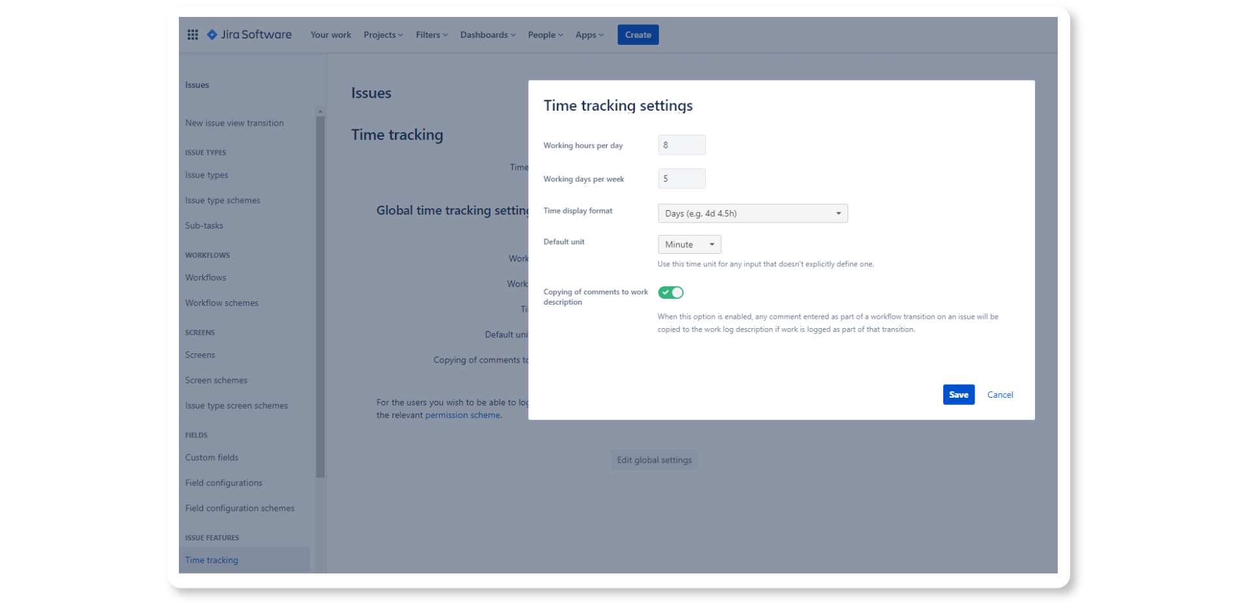Viewport: 1249px width, 606px height.
Task: Open Screen schemes in sidebar
Action: [216, 380]
